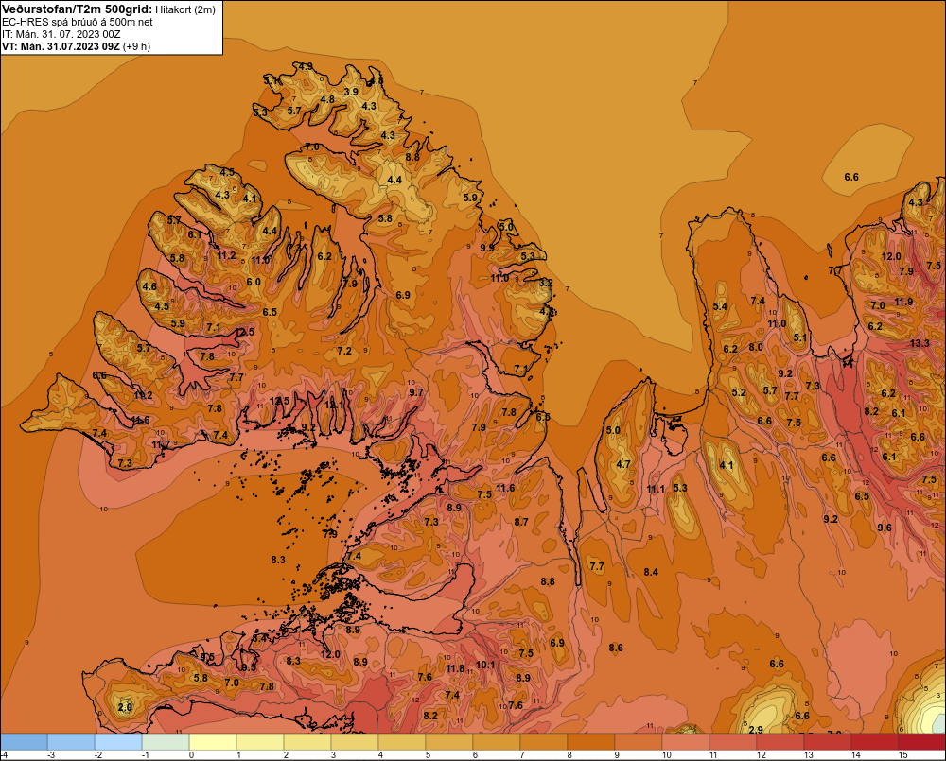The image size is (946, 761).
Task: Click the legend swatch between -2 and -1
Action: click(118, 742)
